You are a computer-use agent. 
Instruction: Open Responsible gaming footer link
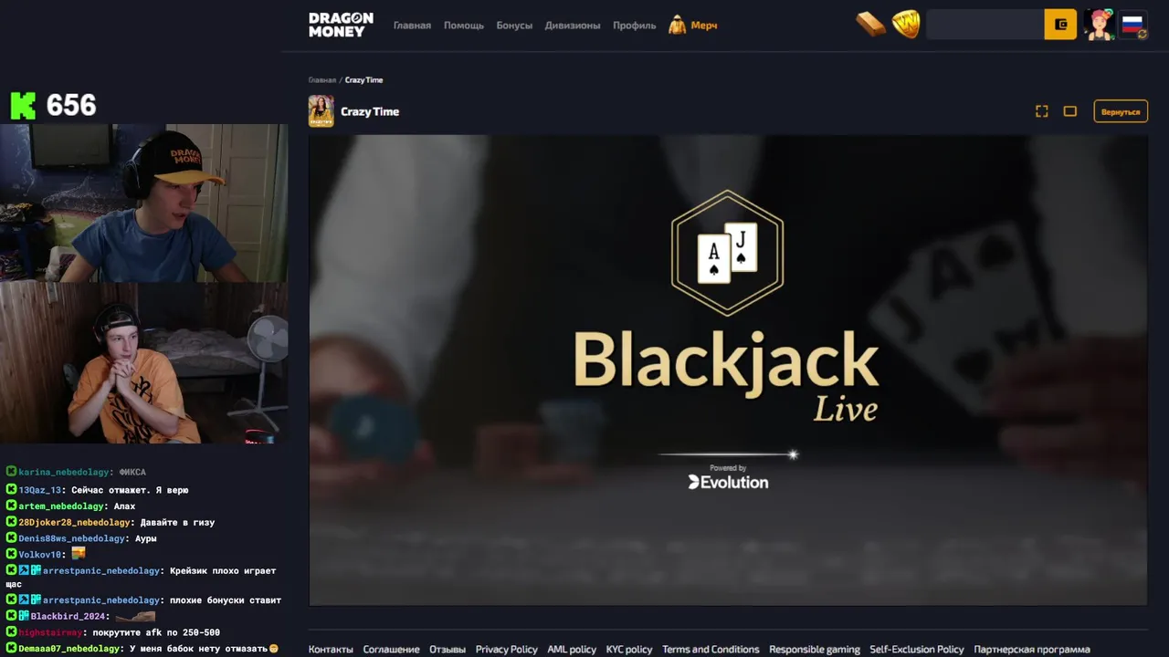[x=815, y=650]
